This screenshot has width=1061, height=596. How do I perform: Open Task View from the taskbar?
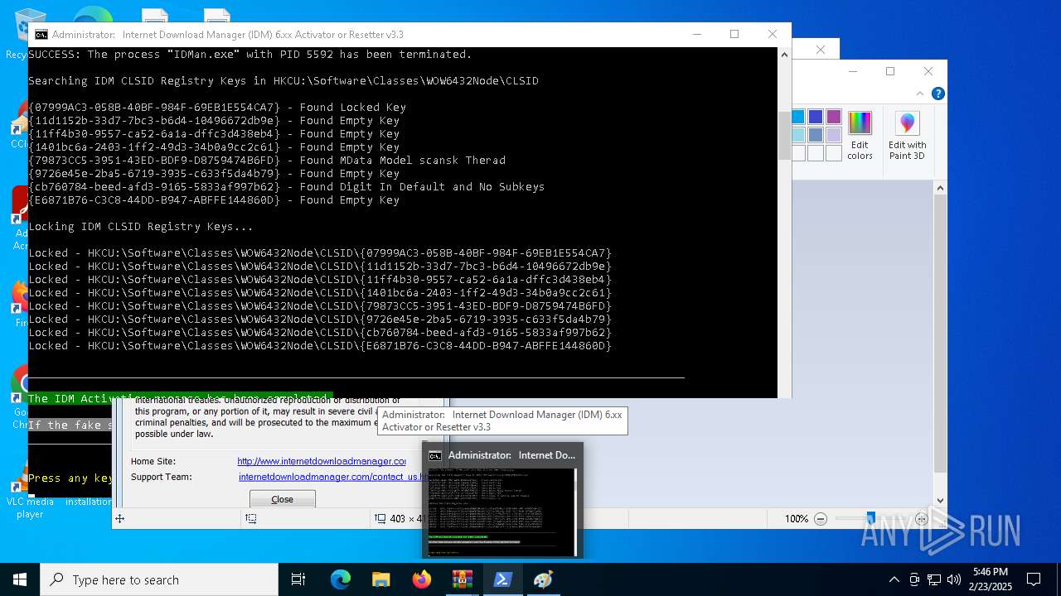coord(298,579)
